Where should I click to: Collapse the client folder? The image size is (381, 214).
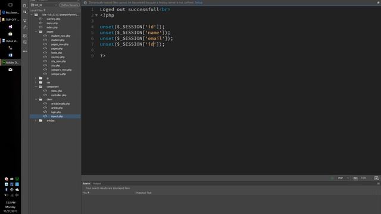coord(36,99)
